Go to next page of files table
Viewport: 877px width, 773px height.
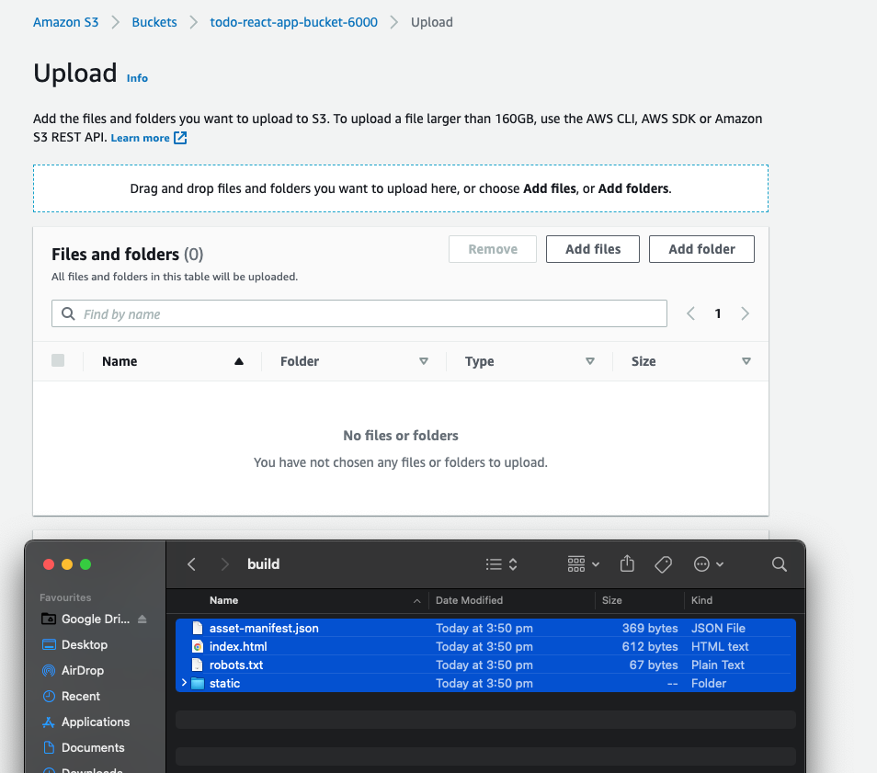[x=745, y=313]
